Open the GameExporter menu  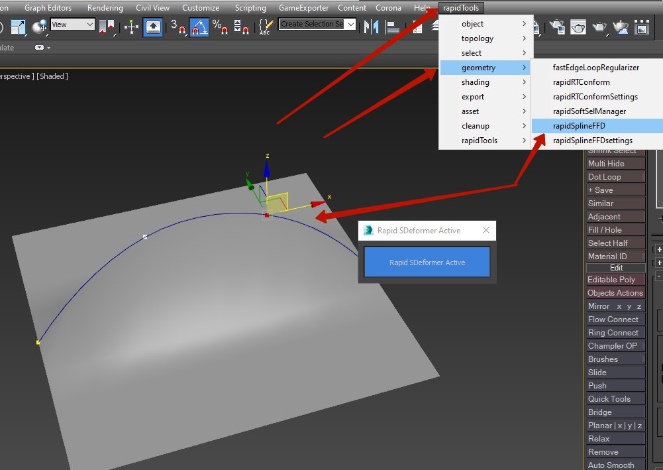pos(303,7)
